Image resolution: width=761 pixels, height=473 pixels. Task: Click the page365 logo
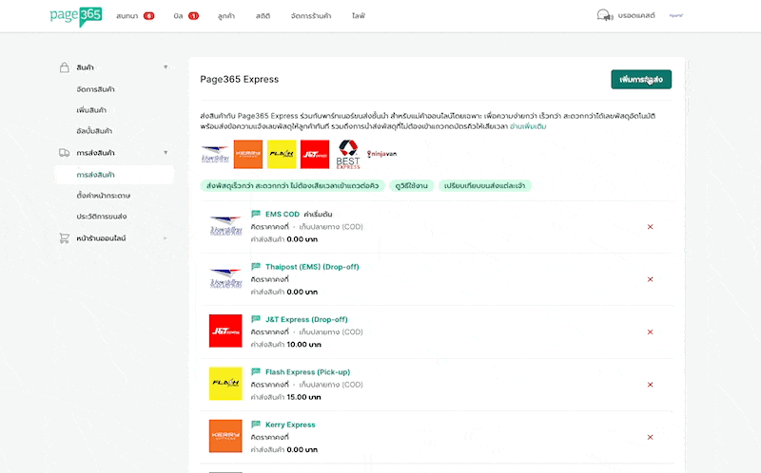pos(76,16)
